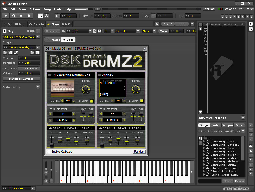Screen dimensions: 255x192
Task: Expand the DemoSong - Daed tree item
Action: click(x=204, y=141)
